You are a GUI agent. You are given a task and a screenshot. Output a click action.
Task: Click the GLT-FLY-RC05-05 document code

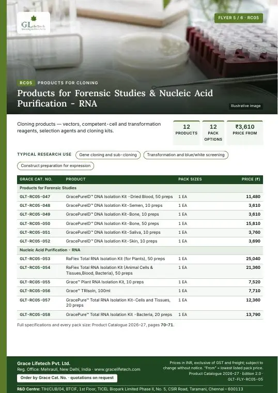245,380
